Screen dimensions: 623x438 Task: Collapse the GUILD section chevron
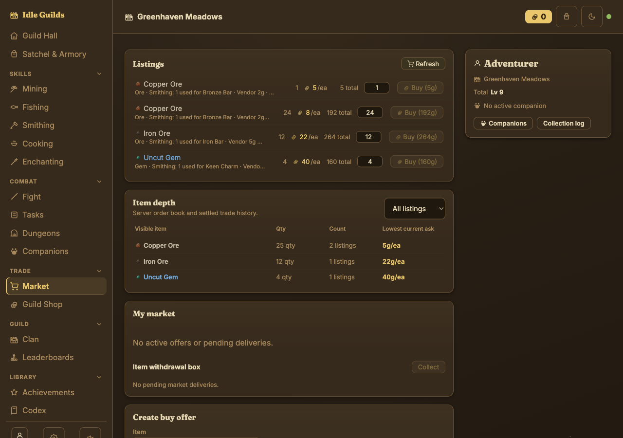click(99, 324)
